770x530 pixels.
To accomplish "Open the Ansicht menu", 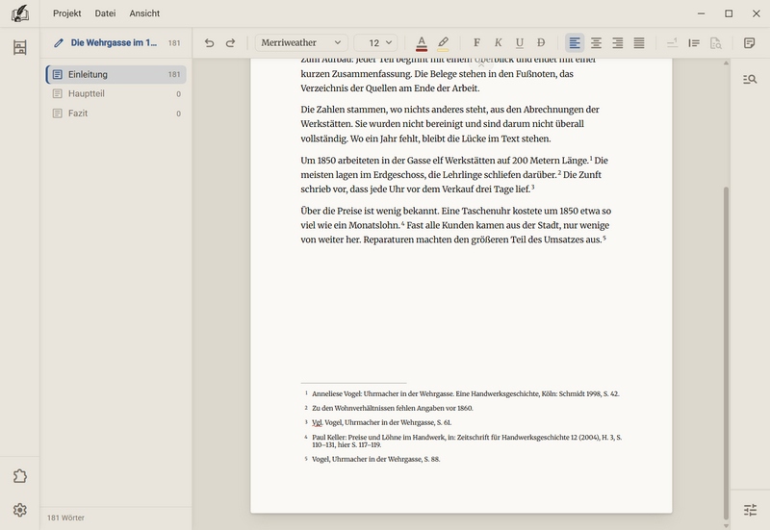I will tap(144, 13).
